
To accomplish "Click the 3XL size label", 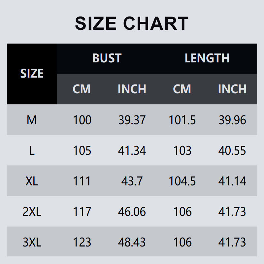I will (32, 242).
